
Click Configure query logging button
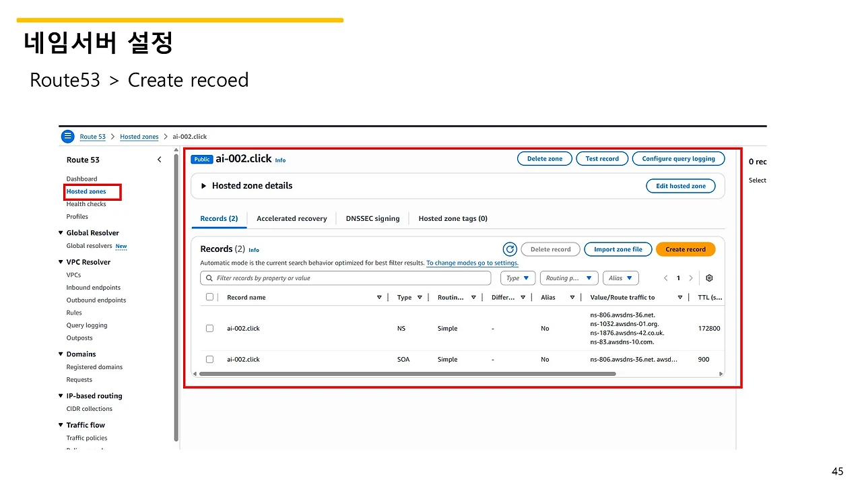pyautogui.click(x=679, y=159)
